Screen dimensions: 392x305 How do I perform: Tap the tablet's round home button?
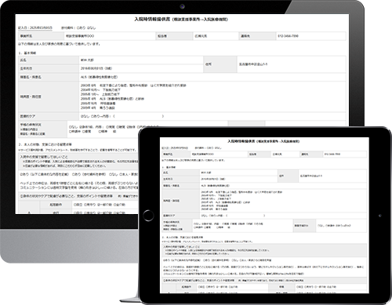(148, 216)
